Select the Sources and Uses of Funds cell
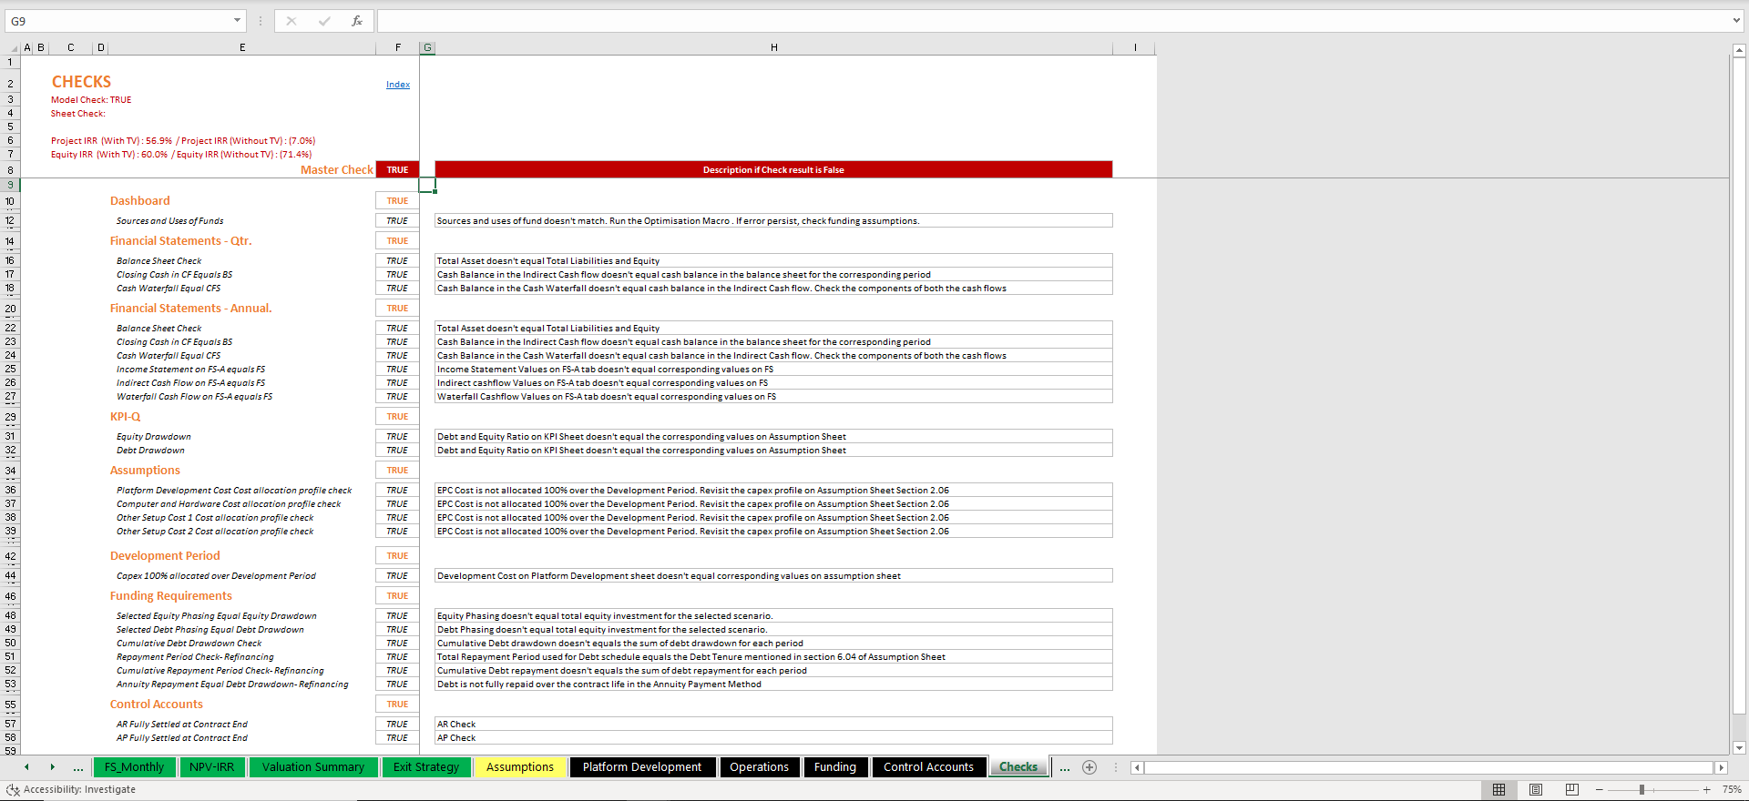 [169, 221]
